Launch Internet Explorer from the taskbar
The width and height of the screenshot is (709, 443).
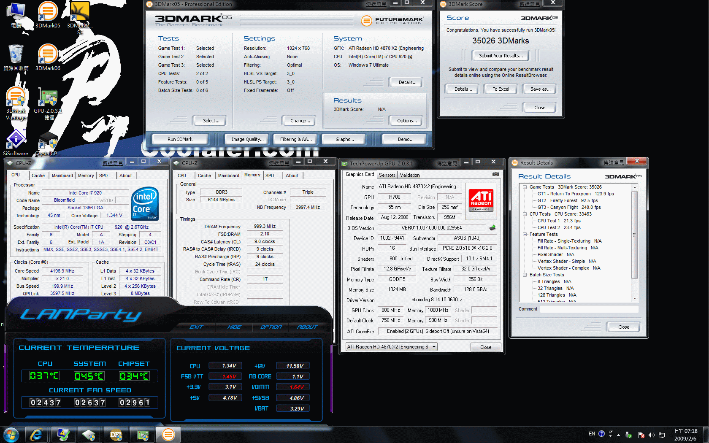pos(37,435)
